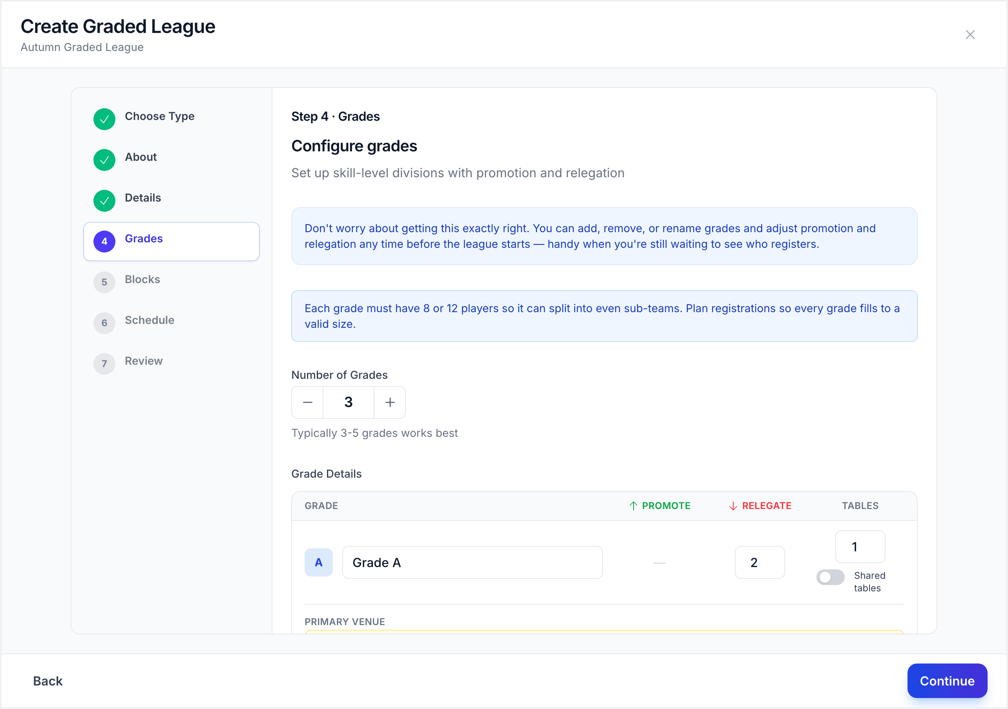Close the Create Graded League dialog
This screenshot has width=1008, height=709.
(970, 35)
